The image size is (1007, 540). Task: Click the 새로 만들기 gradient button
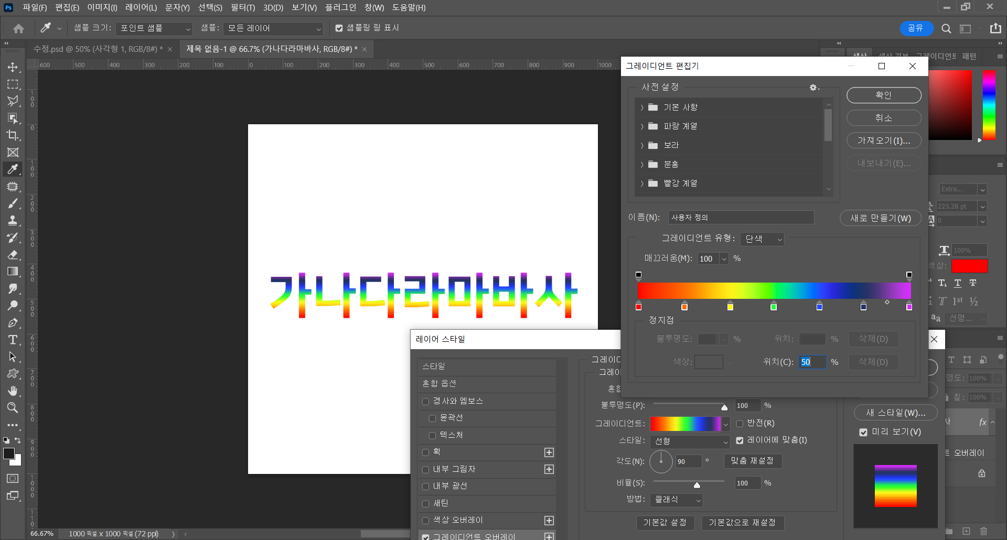(881, 218)
